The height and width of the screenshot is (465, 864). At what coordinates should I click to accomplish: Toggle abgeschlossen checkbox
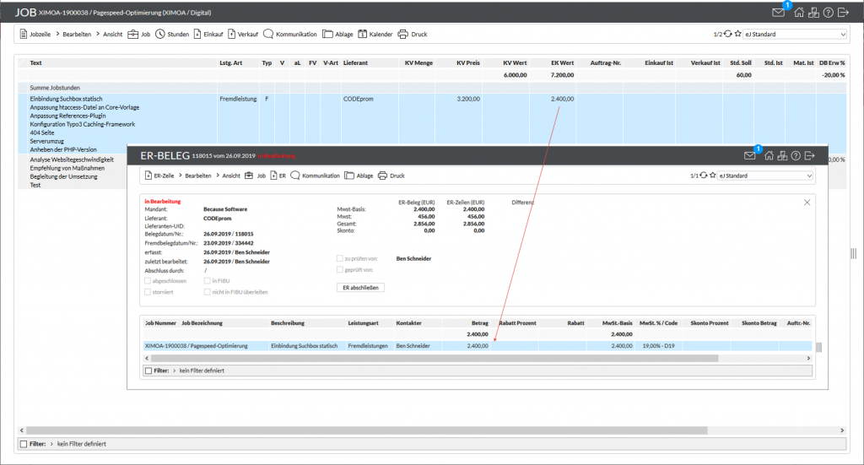pyautogui.click(x=148, y=281)
